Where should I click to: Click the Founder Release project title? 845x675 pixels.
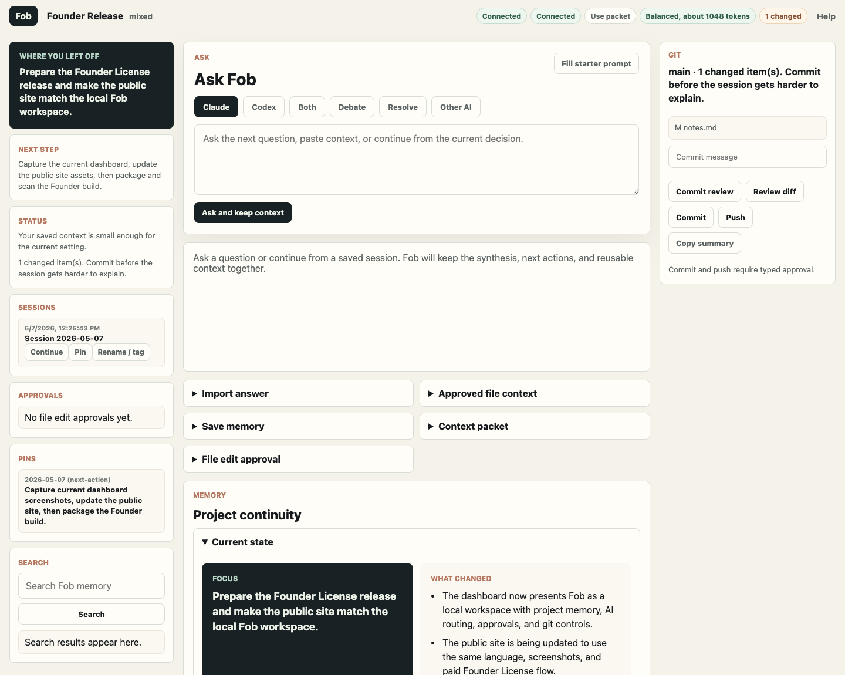[x=85, y=16]
